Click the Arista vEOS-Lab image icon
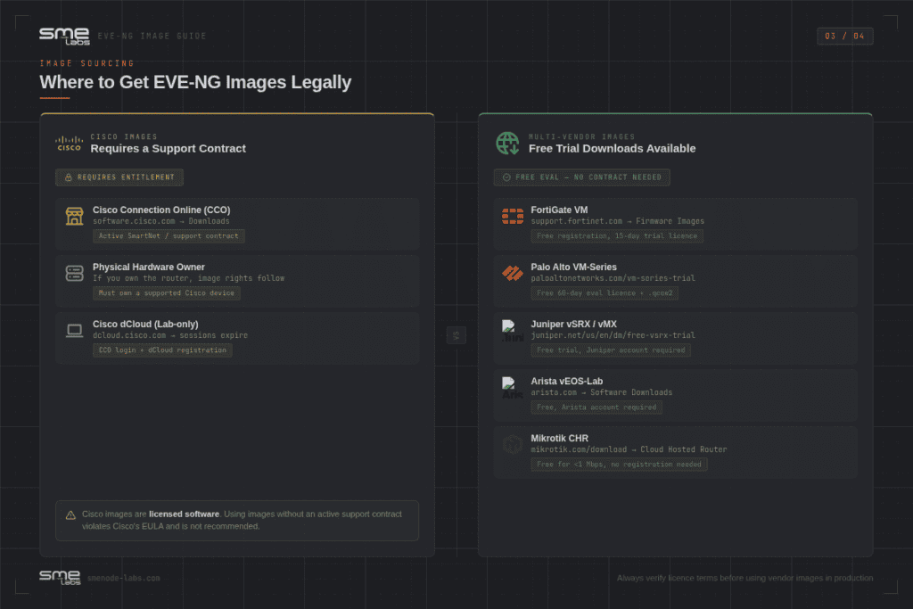The height and width of the screenshot is (609, 913). [513, 387]
